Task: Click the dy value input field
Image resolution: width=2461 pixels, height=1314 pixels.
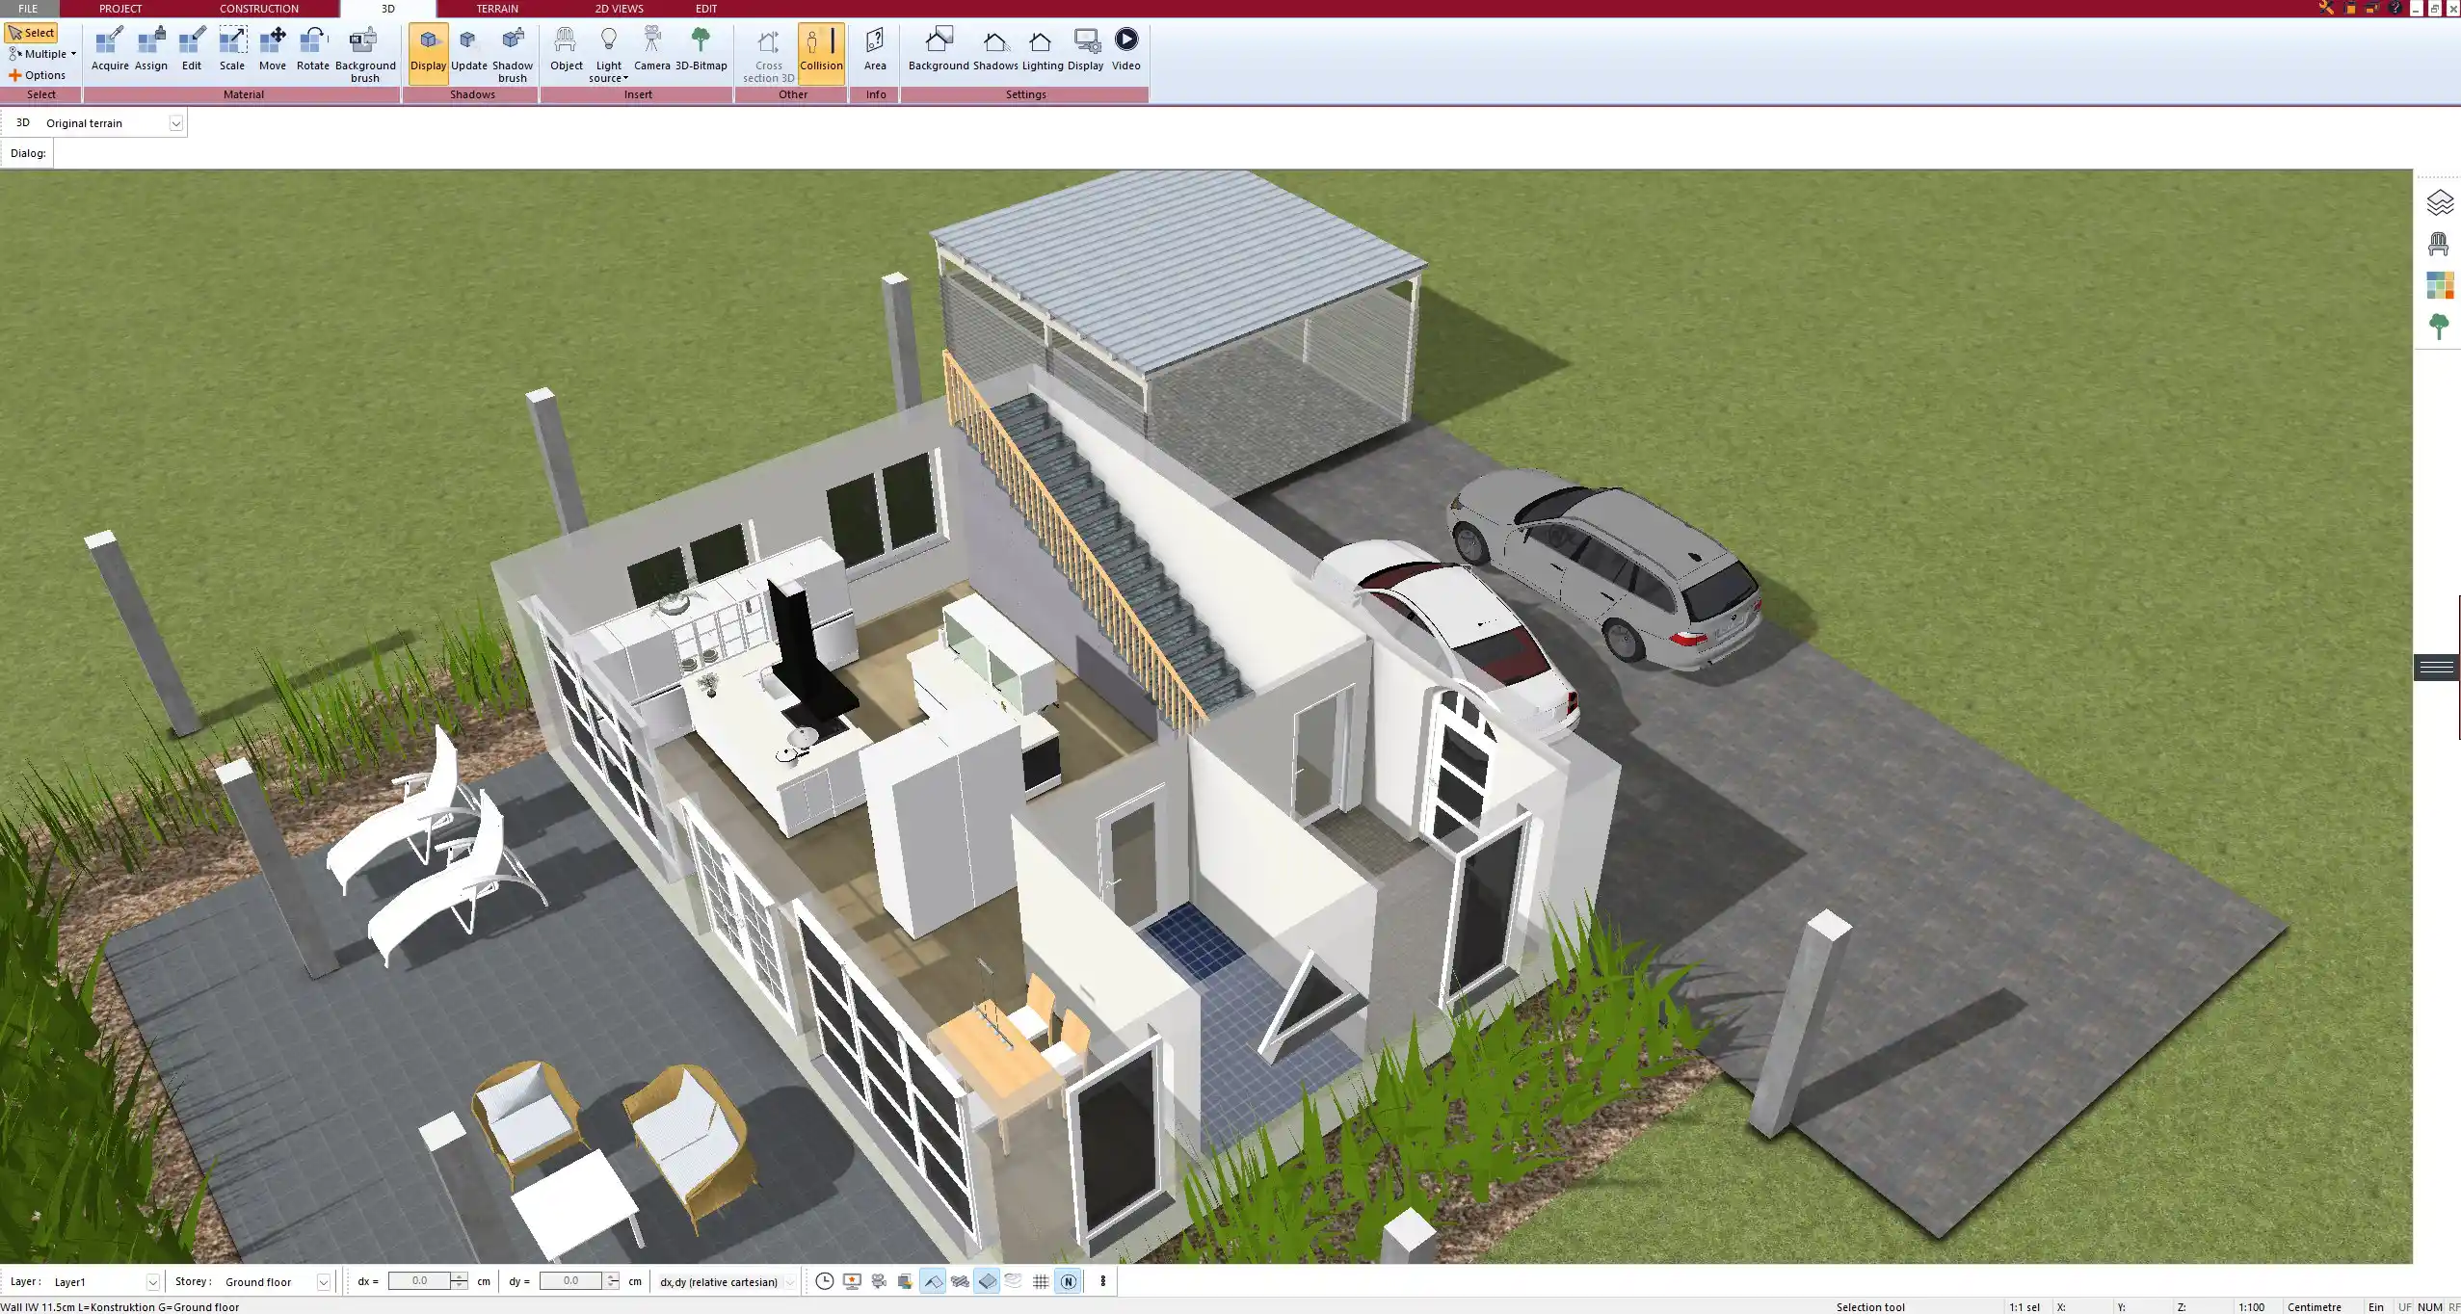Action: (x=570, y=1281)
